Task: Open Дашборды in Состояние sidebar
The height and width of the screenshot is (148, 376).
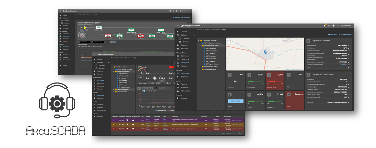Action: [x=101, y=95]
